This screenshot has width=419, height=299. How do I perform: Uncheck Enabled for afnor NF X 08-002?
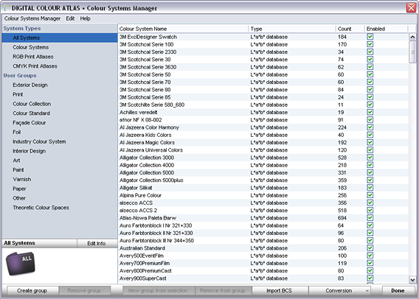[x=370, y=120]
